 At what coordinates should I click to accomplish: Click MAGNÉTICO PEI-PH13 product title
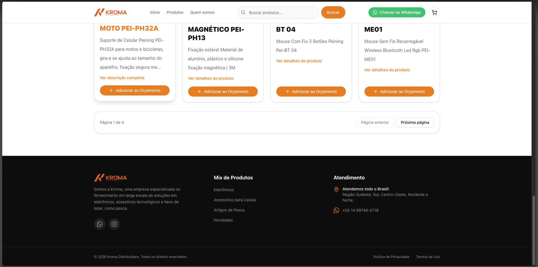(216, 33)
